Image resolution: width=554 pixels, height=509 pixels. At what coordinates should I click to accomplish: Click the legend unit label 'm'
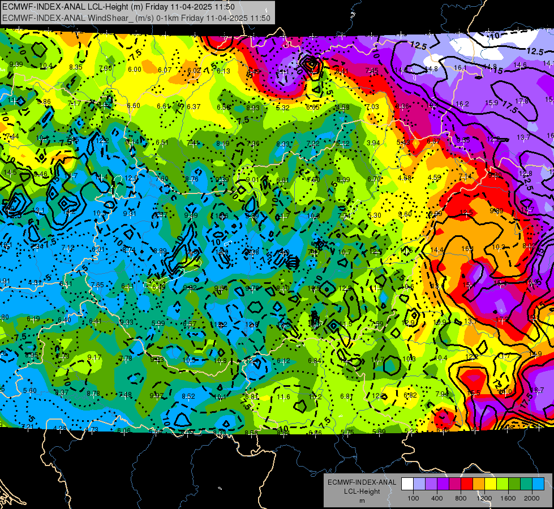(362, 501)
